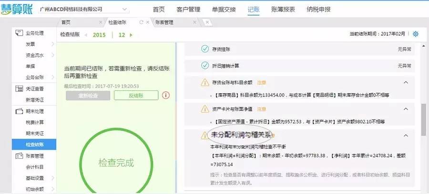The width and height of the screenshot is (429, 194).
Task: Select 检查结账 in the sidebar
Action: pos(34,145)
